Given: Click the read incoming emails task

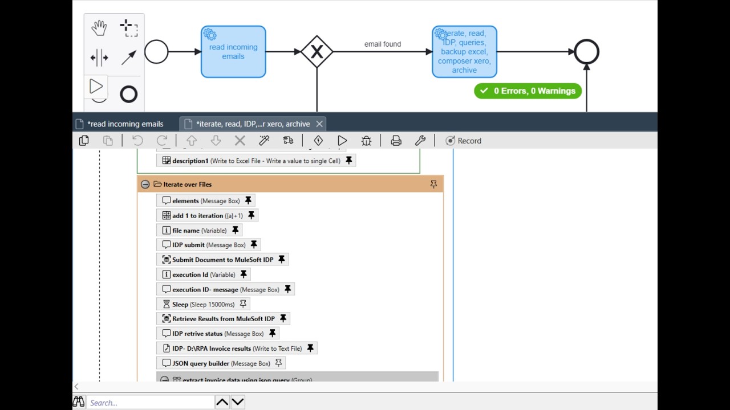Looking at the screenshot, I should pyautogui.click(x=233, y=52).
